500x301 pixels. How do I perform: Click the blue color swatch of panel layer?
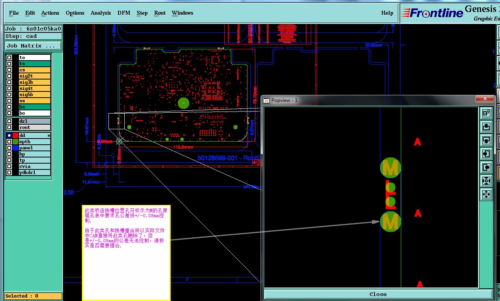point(15,148)
